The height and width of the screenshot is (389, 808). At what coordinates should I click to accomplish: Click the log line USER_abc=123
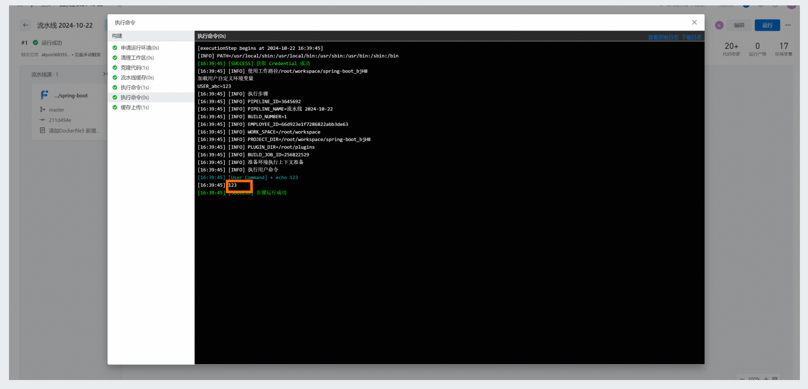tap(214, 86)
